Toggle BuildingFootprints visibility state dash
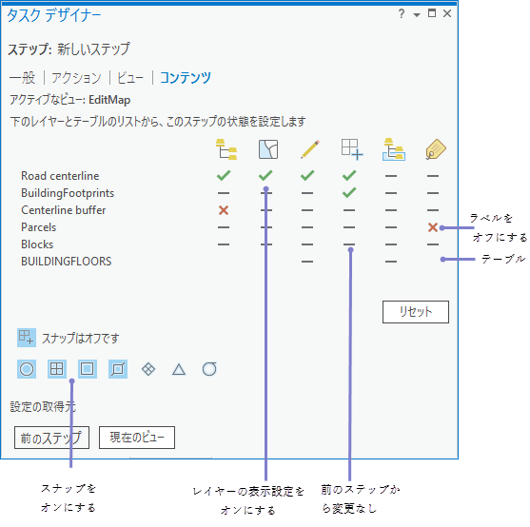Image resolution: width=530 pixels, height=527 pixels. 224,193
